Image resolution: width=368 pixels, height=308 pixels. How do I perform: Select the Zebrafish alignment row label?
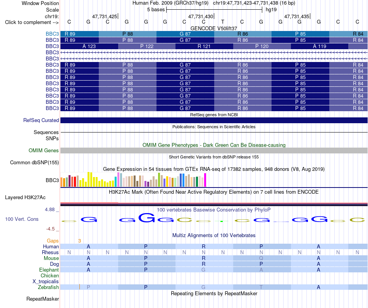pyautogui.click(x=48, y=287)
